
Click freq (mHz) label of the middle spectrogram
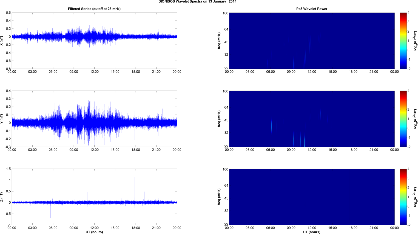[219, 119]
